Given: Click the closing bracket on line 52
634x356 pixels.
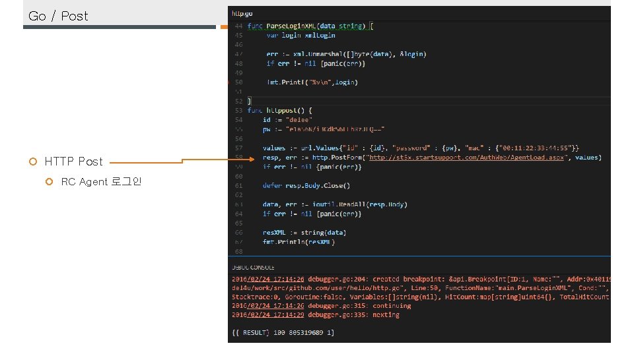Looking at the screenshot, I should [249, 101].
